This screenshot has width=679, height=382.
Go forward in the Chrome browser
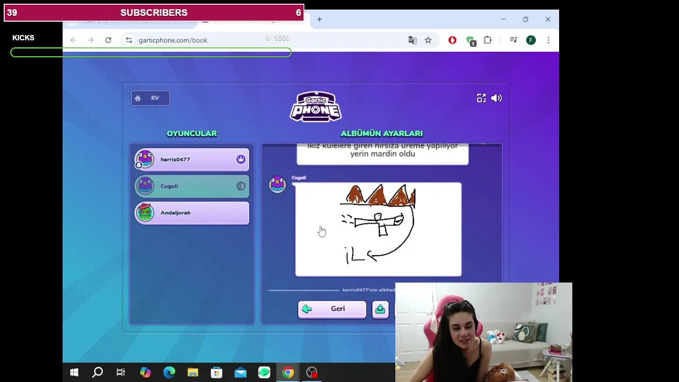click(x=90, y=40)
